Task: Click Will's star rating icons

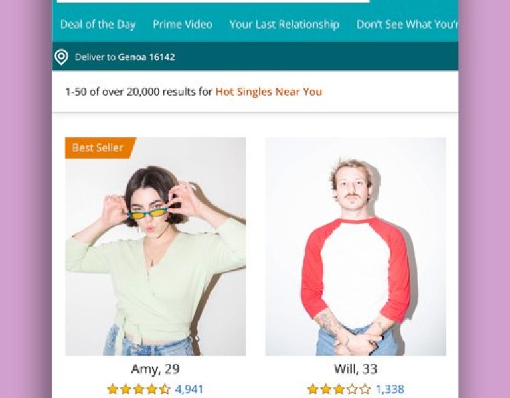Action: (339, 389)
